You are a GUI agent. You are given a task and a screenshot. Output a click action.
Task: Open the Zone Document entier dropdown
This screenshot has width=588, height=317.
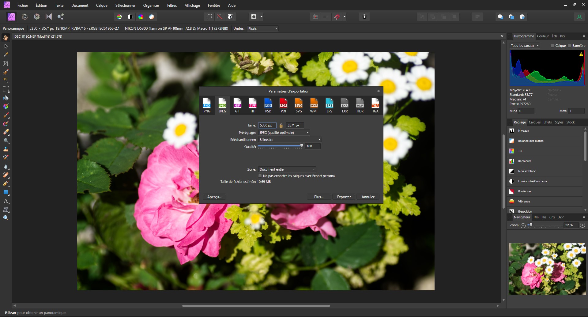pos(287,169)
